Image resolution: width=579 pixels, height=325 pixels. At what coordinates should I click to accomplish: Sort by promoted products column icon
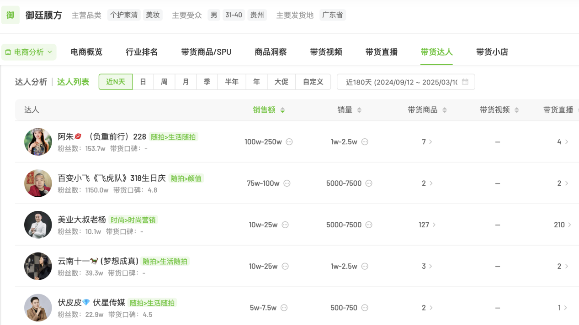coord(444,110)
